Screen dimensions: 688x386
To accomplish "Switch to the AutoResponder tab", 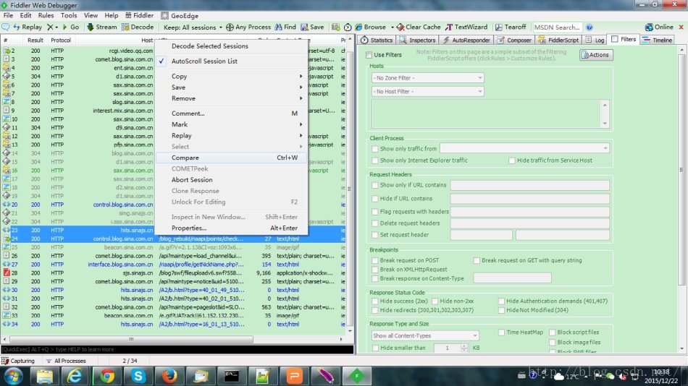I will pyautogui.click(x=466, y=40).
